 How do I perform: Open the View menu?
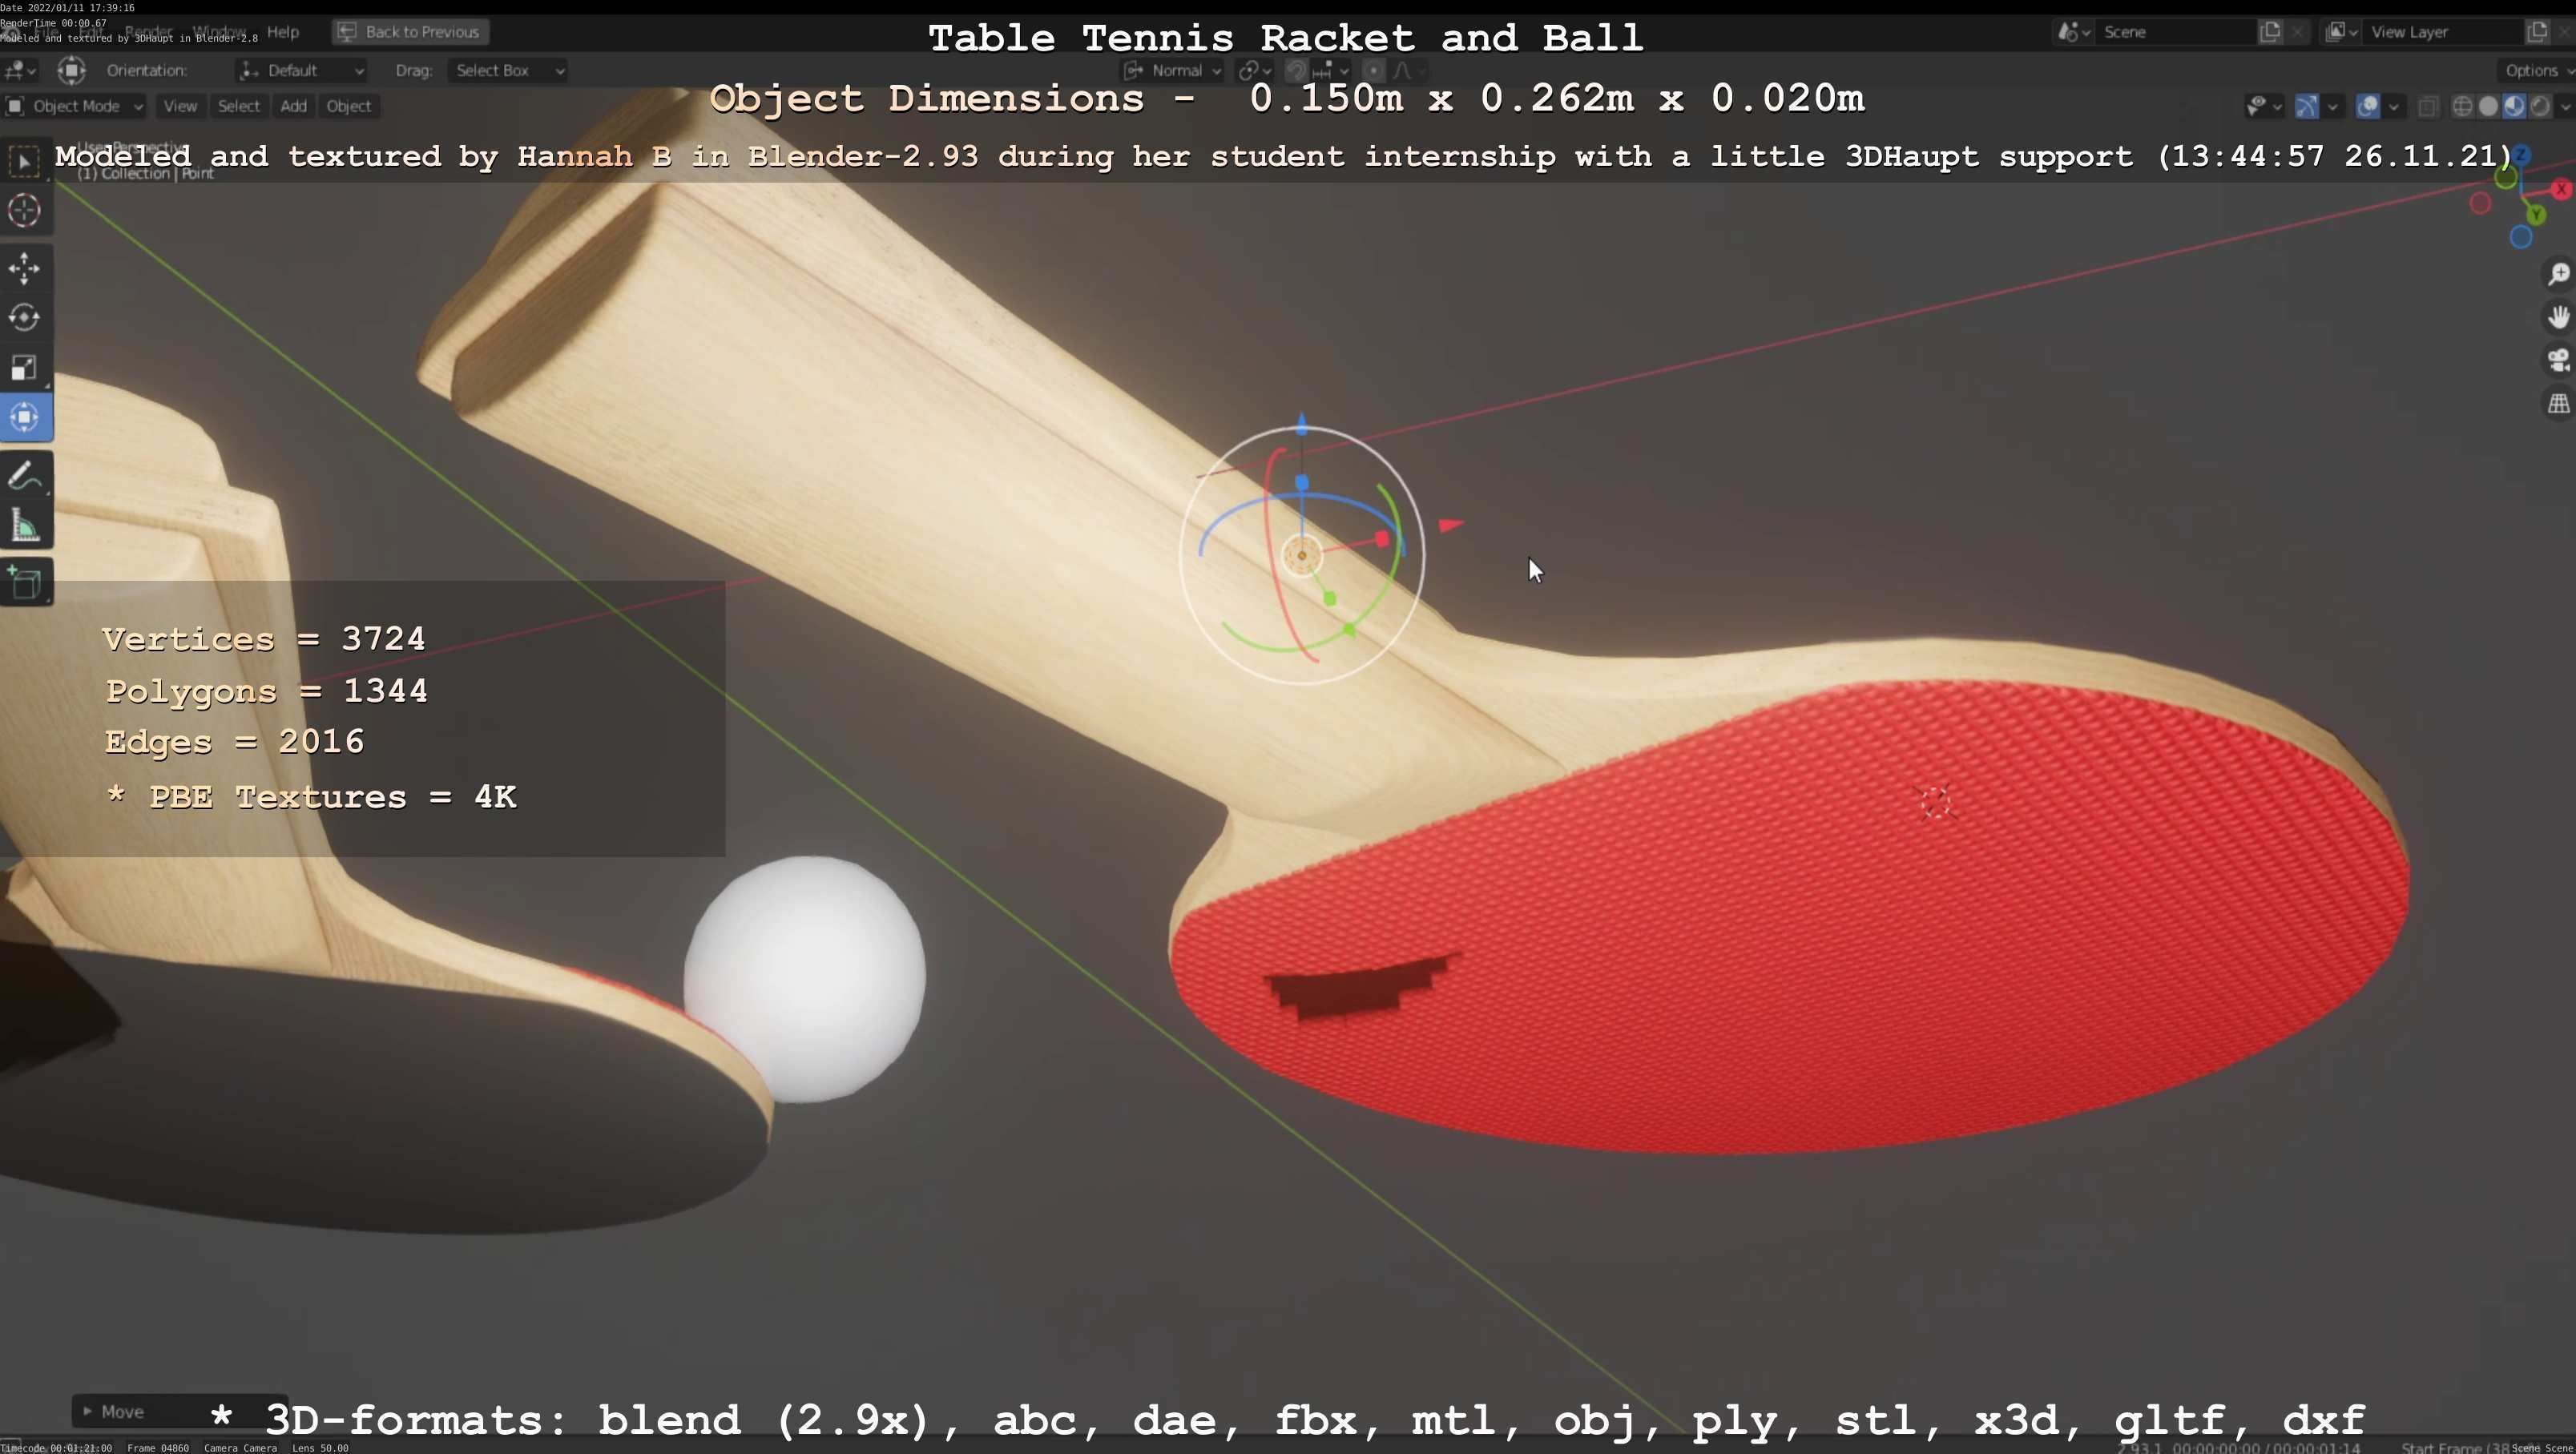pos(180,106)
